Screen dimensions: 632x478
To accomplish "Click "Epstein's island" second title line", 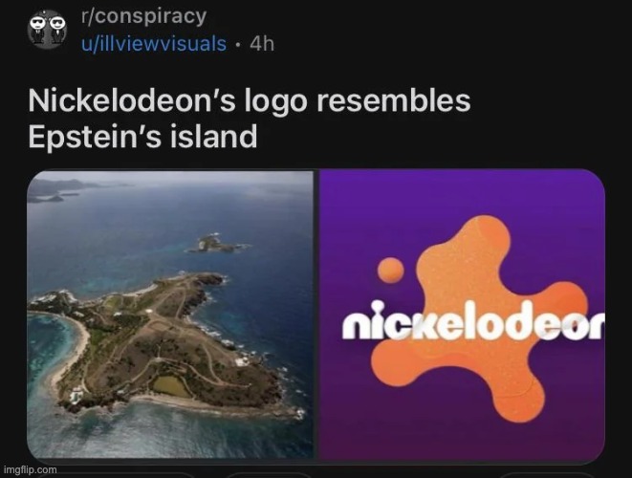I will coord(142,136).
